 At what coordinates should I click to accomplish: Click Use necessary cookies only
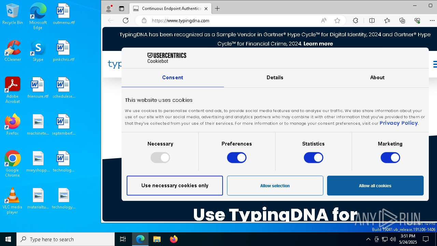pos(175,186)
